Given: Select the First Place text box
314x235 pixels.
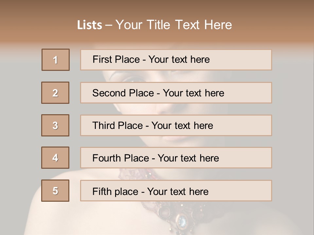Looking at the screenshot, I should 176,60.
